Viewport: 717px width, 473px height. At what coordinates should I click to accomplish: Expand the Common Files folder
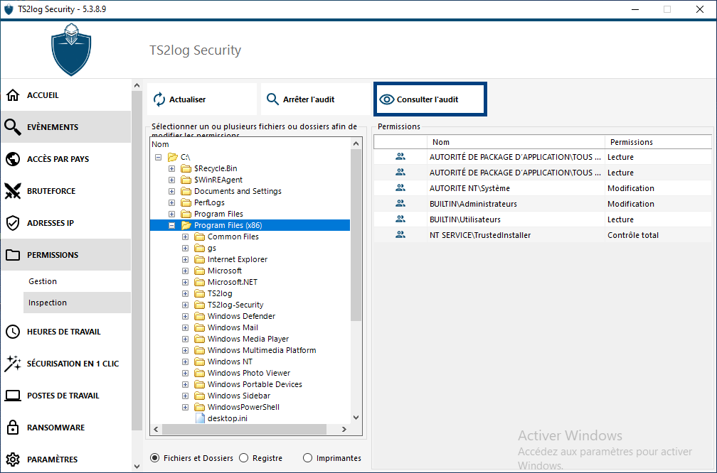pyautogui.click(x=185, y=236)
